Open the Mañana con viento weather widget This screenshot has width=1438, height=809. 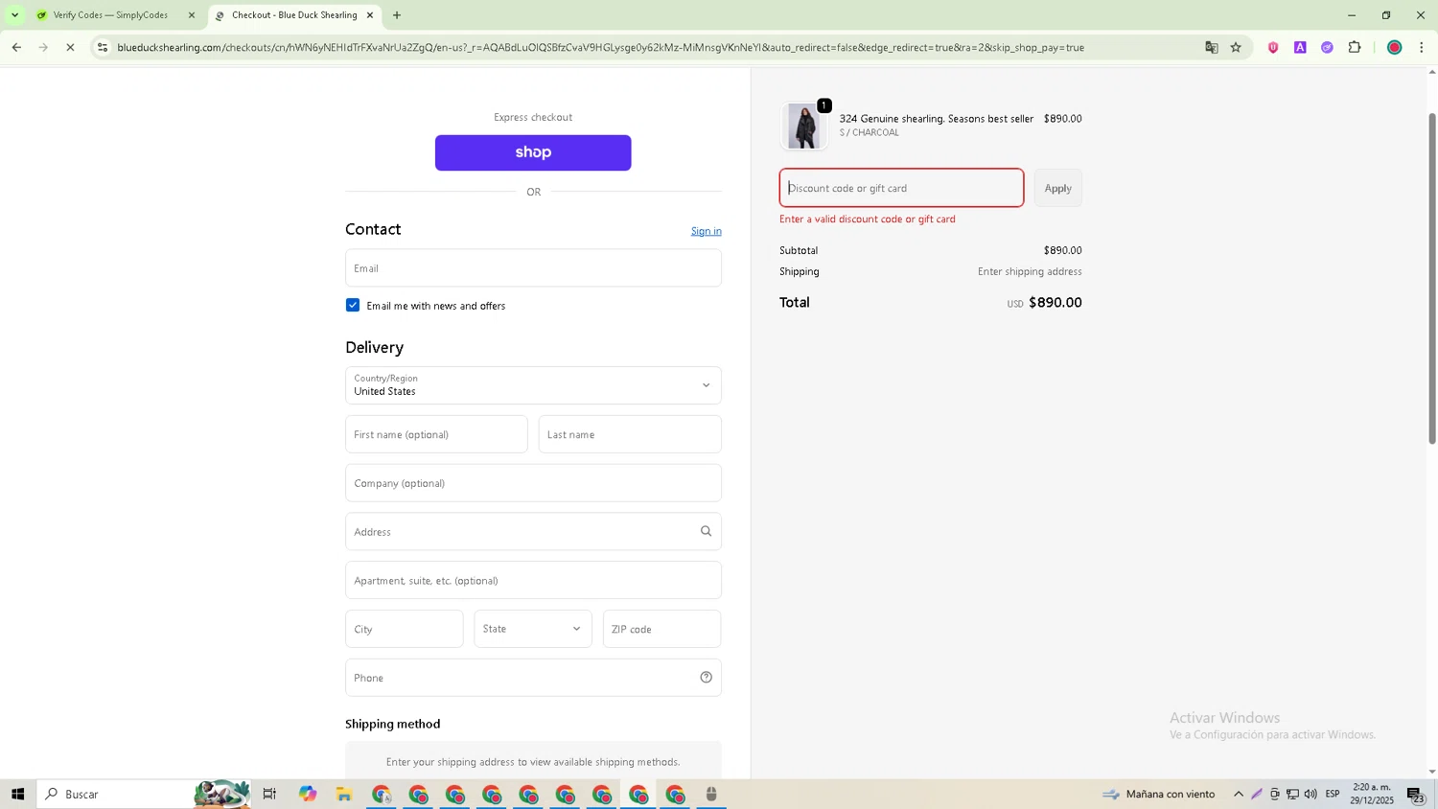click(1159, 794)
